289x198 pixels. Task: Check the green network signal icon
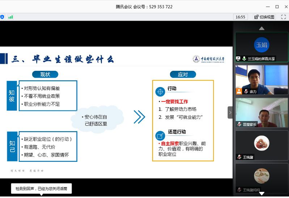(10, 17)
